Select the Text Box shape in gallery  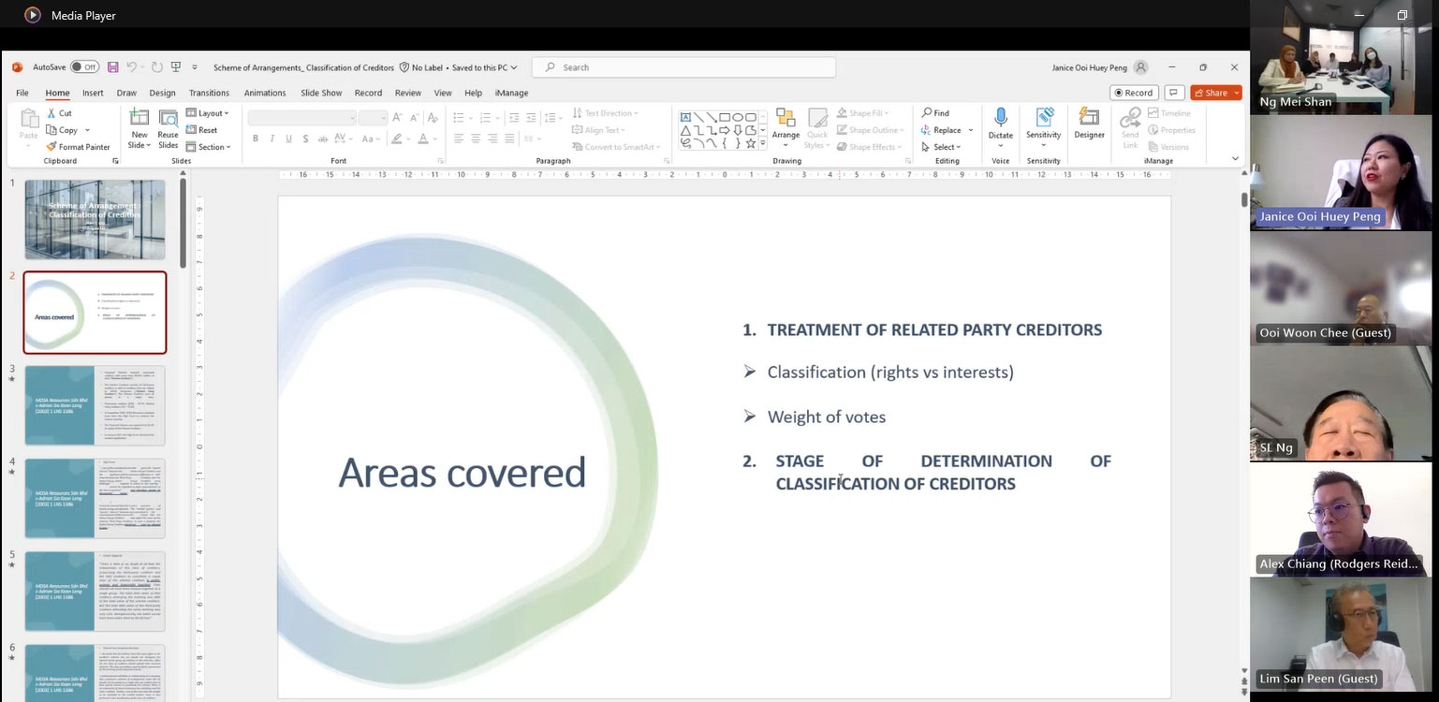[685, 117]
